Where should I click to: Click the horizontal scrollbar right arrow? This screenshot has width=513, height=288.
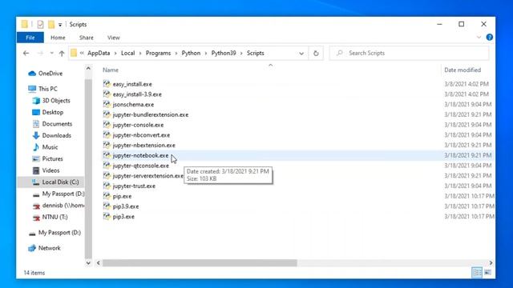pos(491,263)
